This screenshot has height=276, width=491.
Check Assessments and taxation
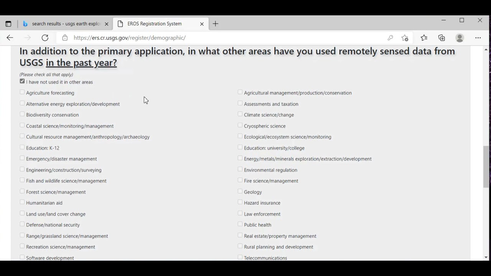(x=240, y=103)
